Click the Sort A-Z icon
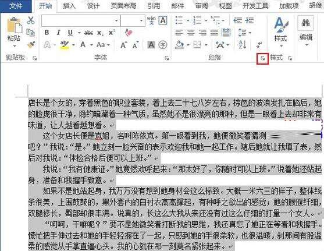Screen dimensions: 324x251 coord(243,45)
